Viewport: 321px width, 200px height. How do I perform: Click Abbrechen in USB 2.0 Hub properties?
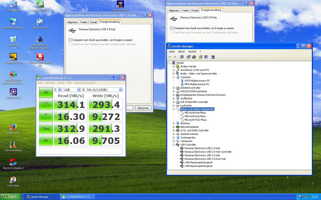[x=143, y=108]
